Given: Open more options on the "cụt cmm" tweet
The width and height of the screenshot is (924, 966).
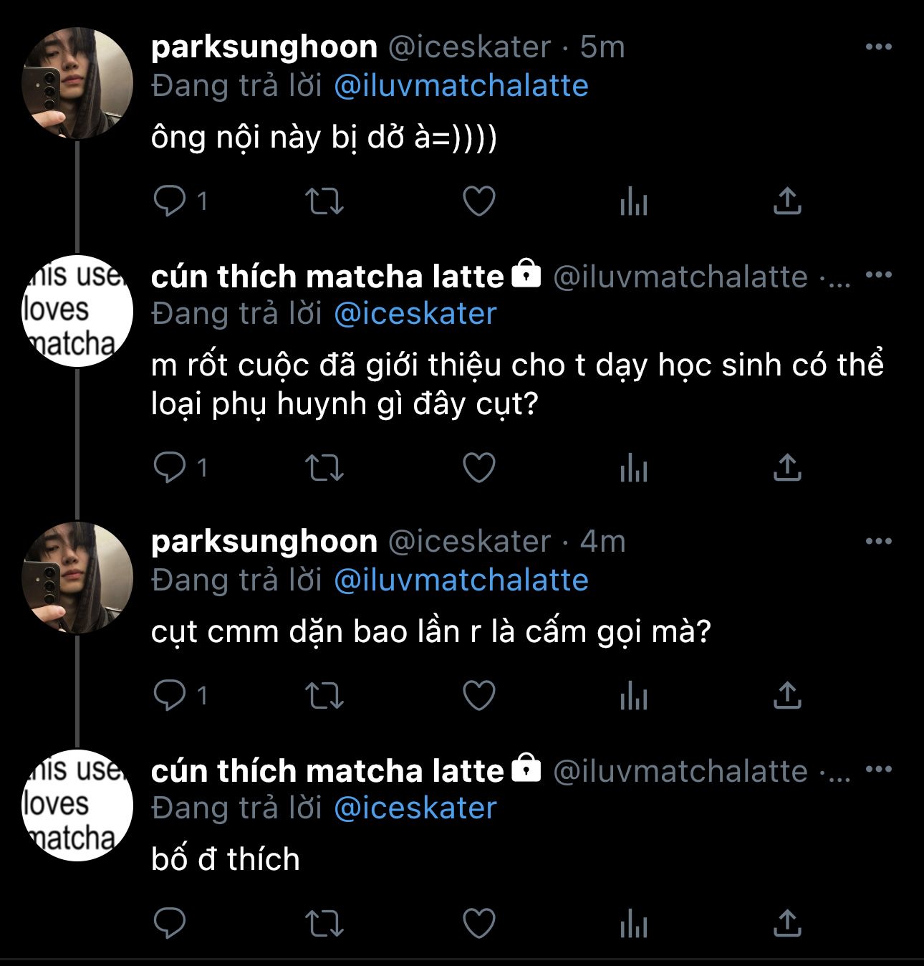Looking at the screenshot, I should 879,542.
